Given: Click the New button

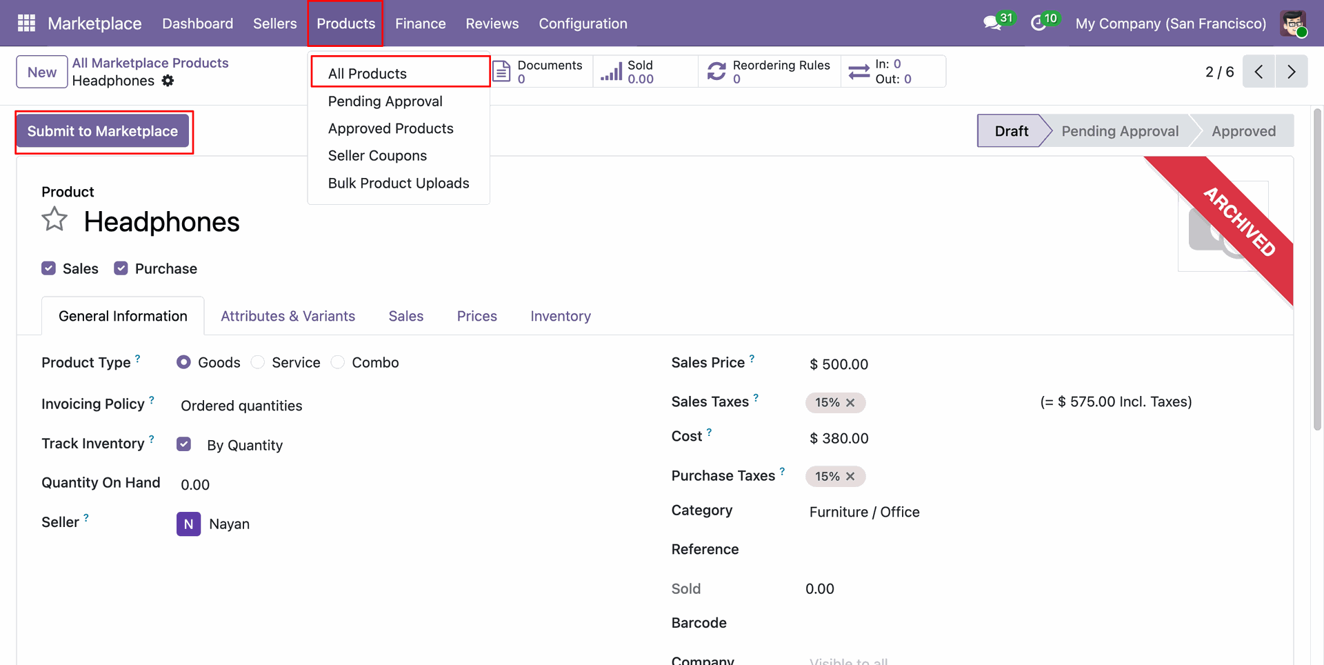Looking at the screenshot, I should click(42, 72).
